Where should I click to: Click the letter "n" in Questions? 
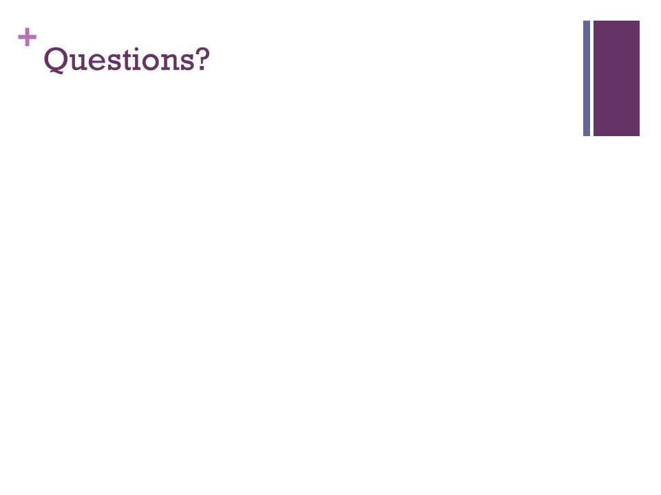(170, 63)
